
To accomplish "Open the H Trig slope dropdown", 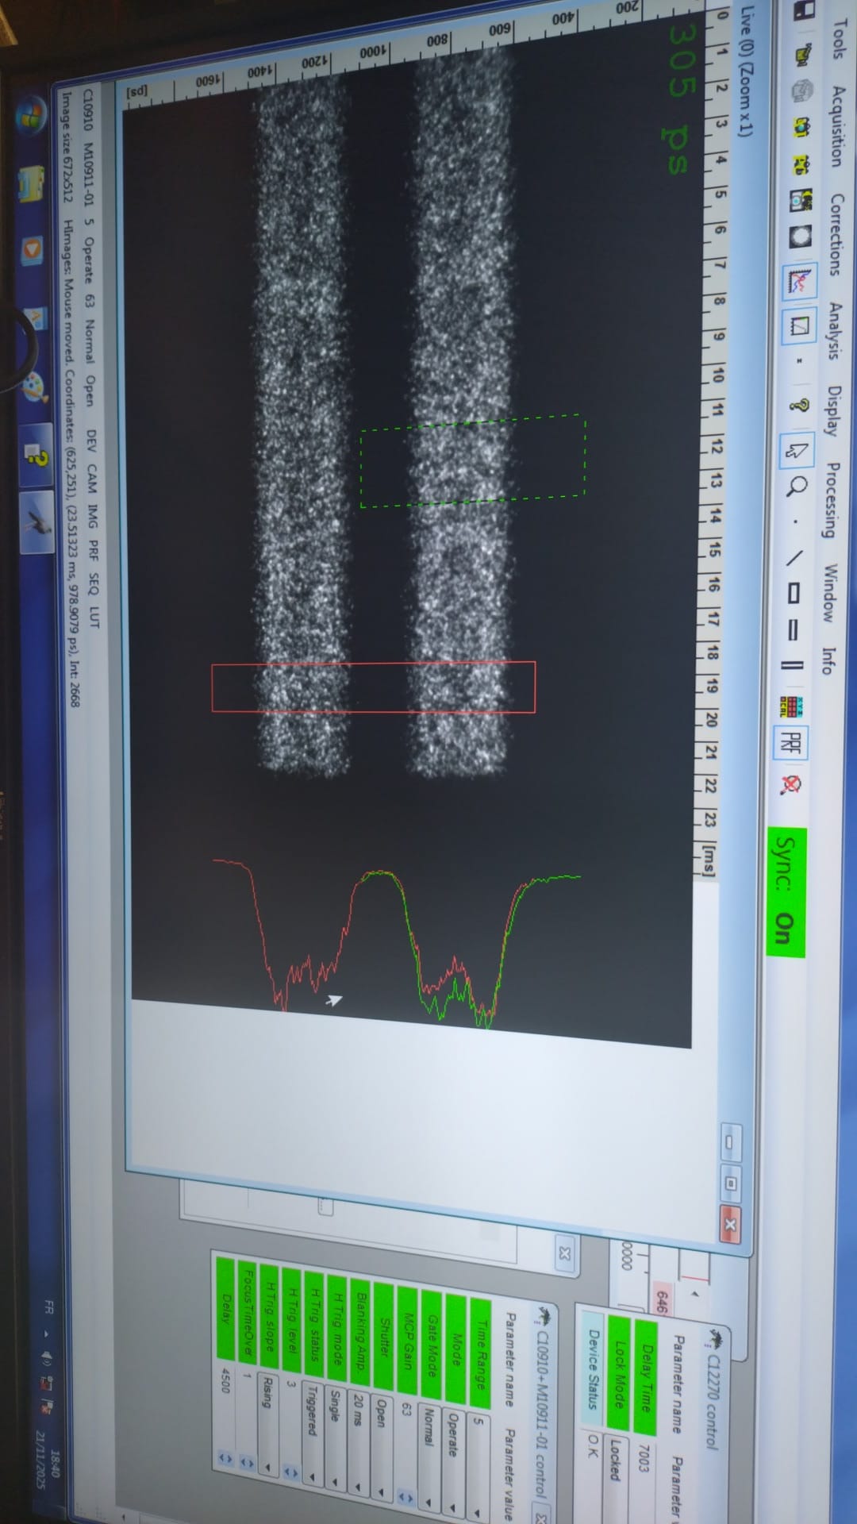I will (x=269, y=1467).
